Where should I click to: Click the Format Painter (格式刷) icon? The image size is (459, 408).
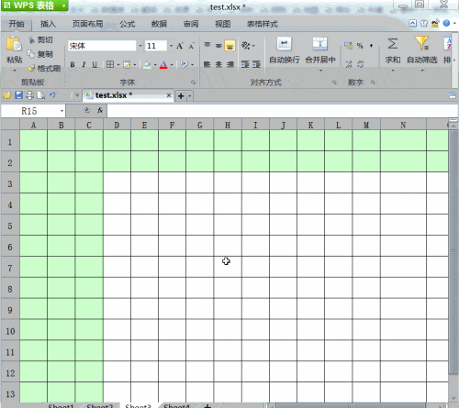pyautogui.click(x=31, y=68)
